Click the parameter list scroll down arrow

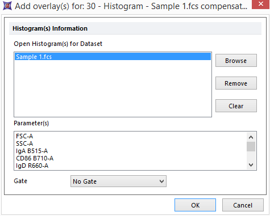(251, 165)
